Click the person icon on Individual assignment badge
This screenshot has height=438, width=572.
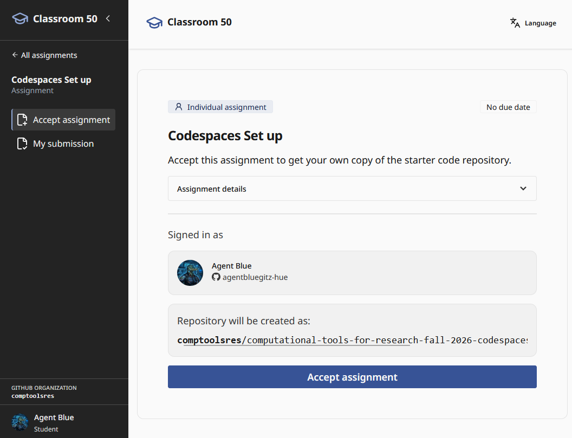click(x=178, y=107)
